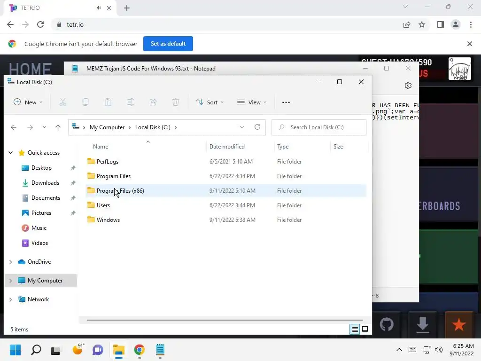
Task: Expand the Network tree node
Action: [x=11, y=299]
